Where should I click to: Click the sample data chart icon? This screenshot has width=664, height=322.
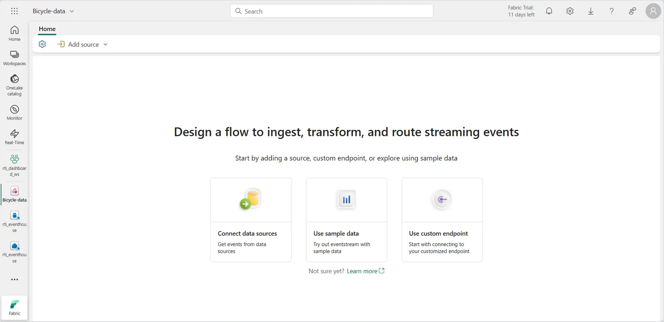coord(346,200)
